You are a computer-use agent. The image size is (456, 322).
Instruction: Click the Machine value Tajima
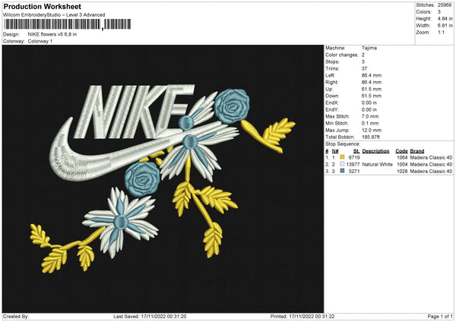pos(369,48)
